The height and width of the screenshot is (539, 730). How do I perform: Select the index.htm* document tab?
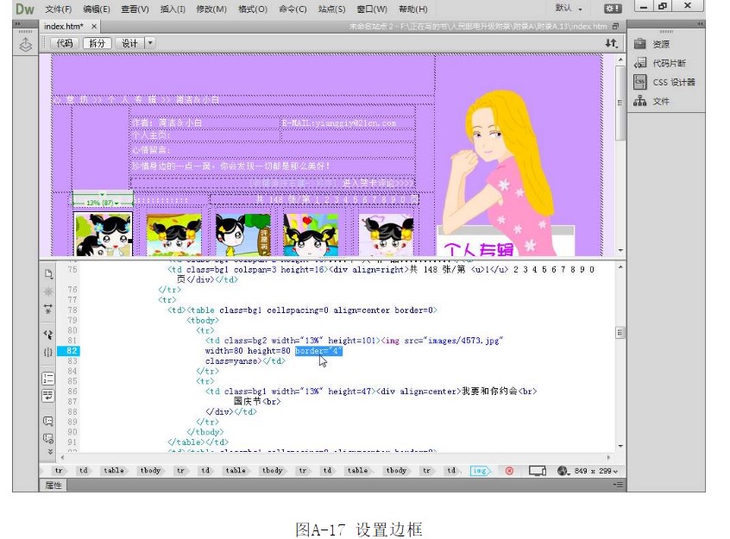point(64,27)
